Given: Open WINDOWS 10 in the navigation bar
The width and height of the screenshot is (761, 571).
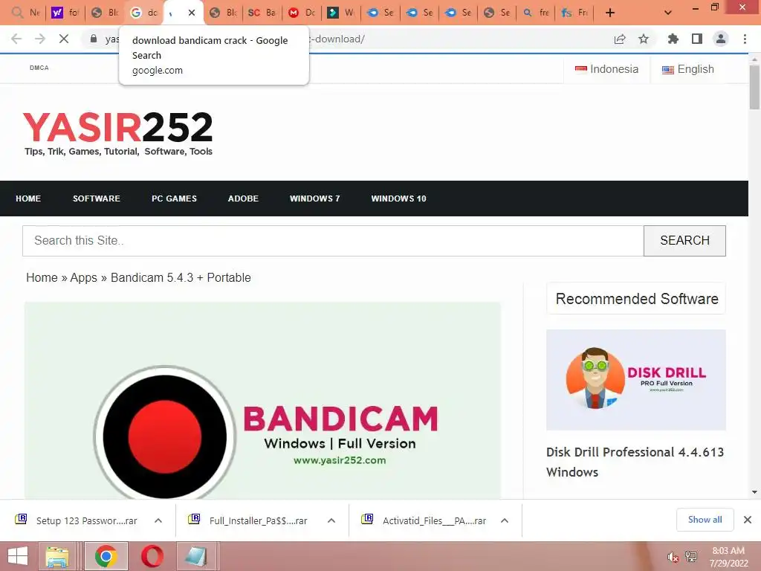Looking at the screenshot, I should 399,199.
